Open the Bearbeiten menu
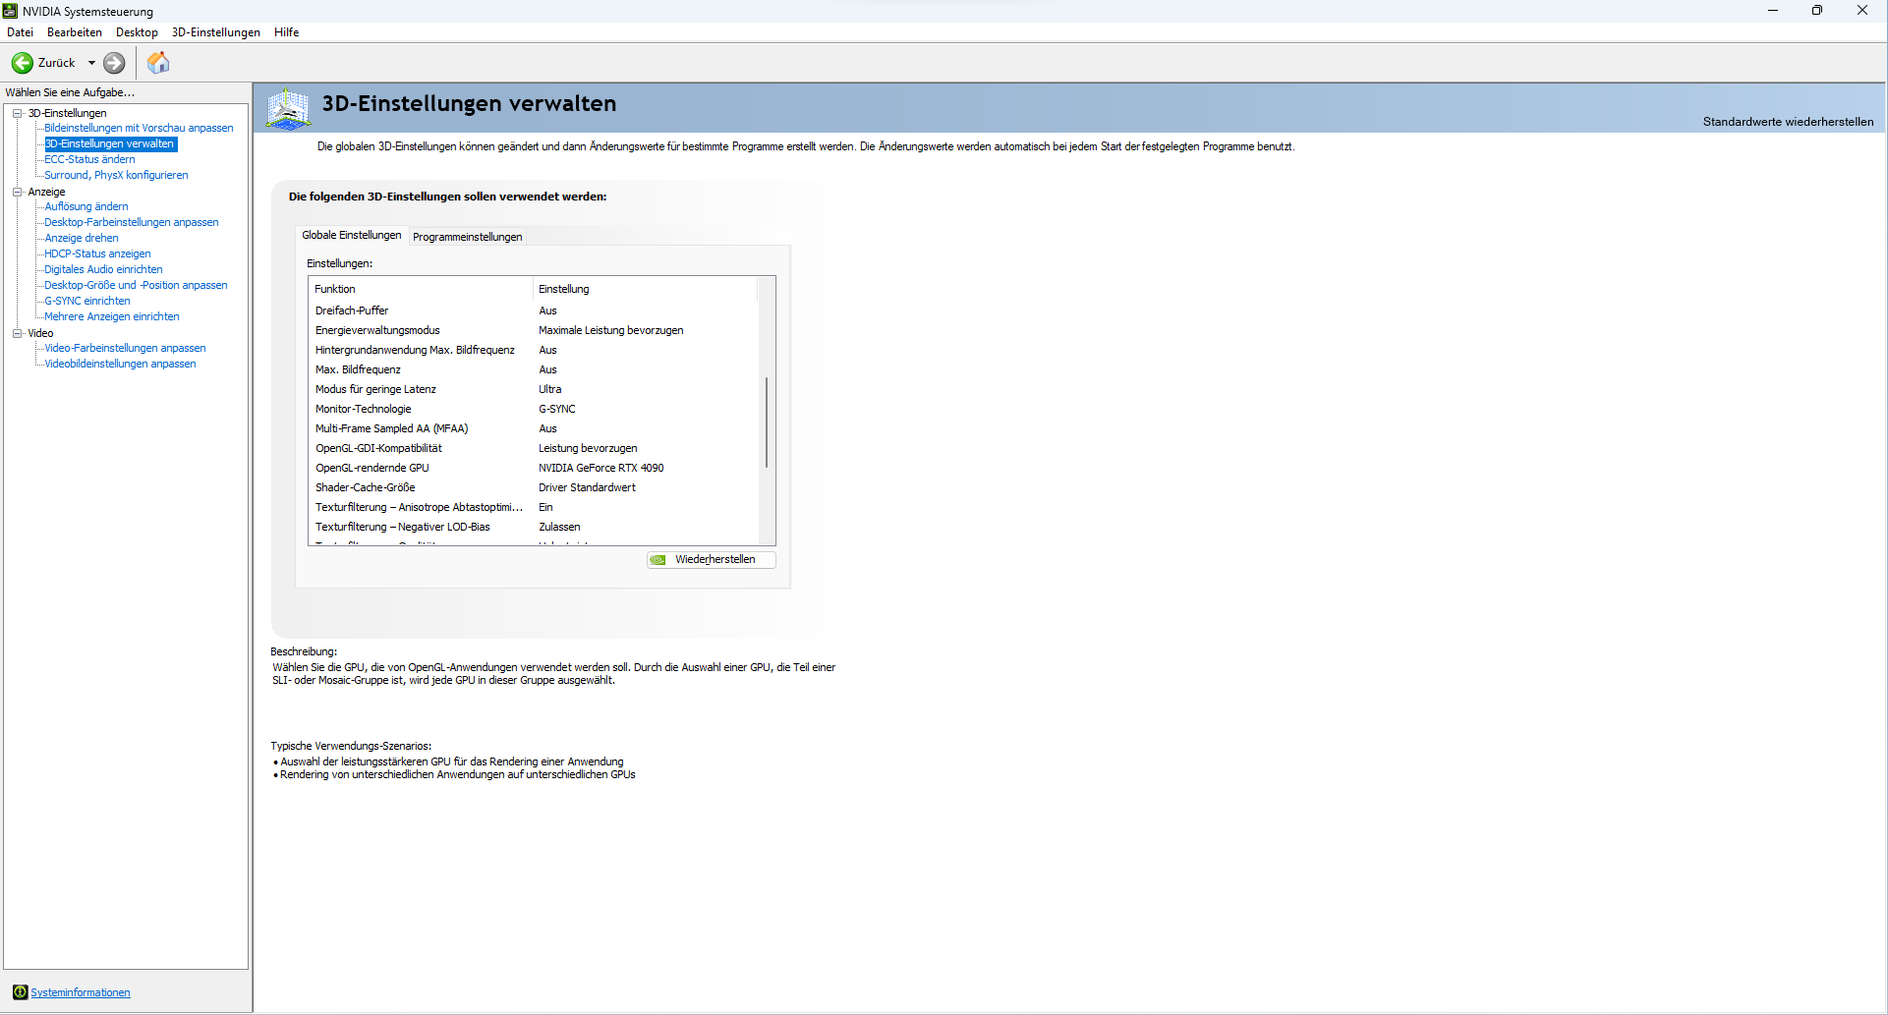1888x1015 pixels. click(75, 32)
